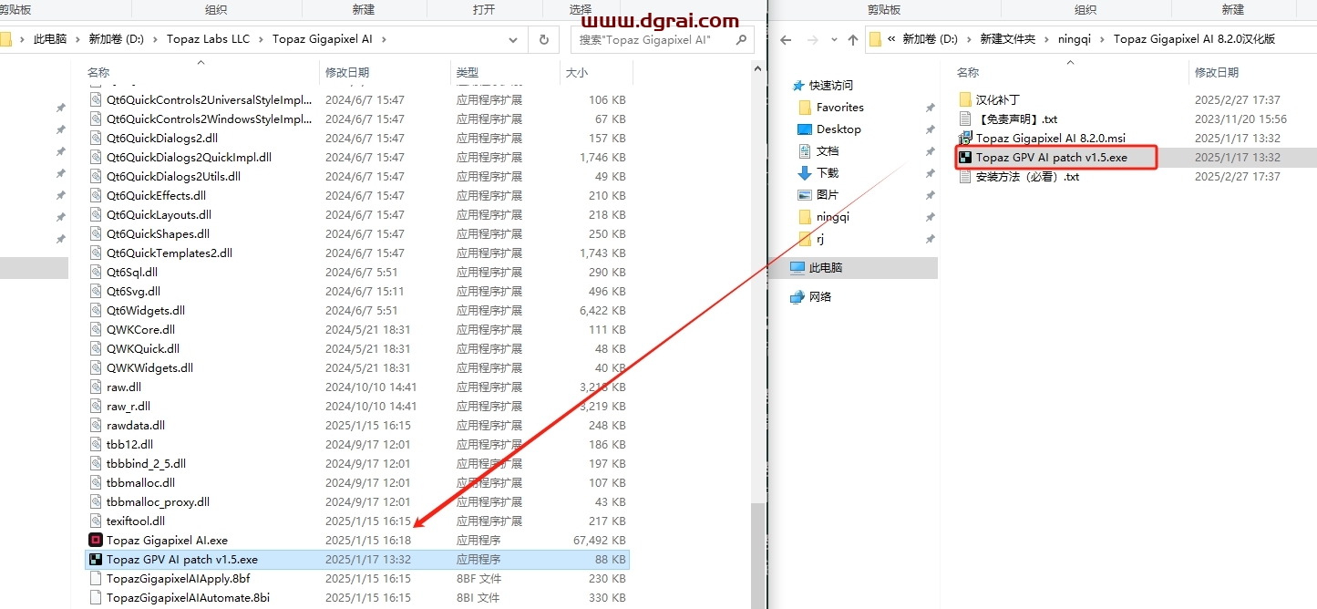Select the Qt6QuickEffects.dll file name
1317x609 pixels.
[x=156, y=196]
